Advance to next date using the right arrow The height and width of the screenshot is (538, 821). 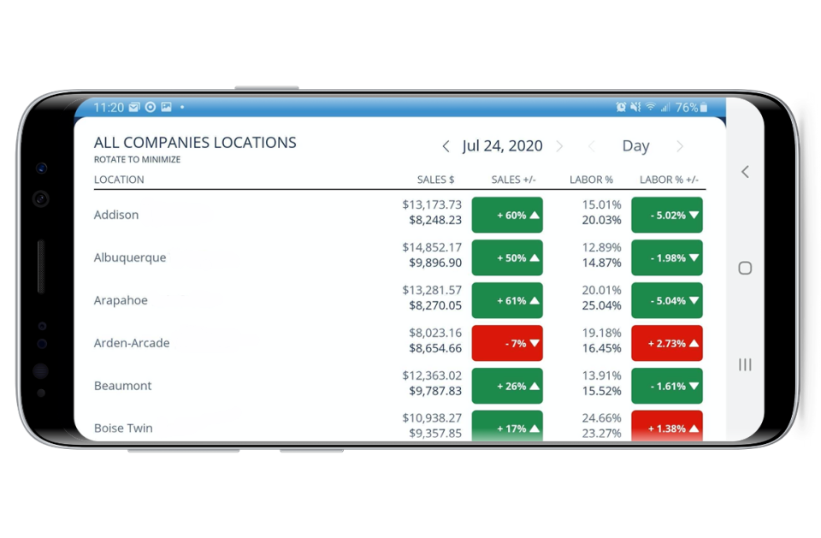click(560, 146)
